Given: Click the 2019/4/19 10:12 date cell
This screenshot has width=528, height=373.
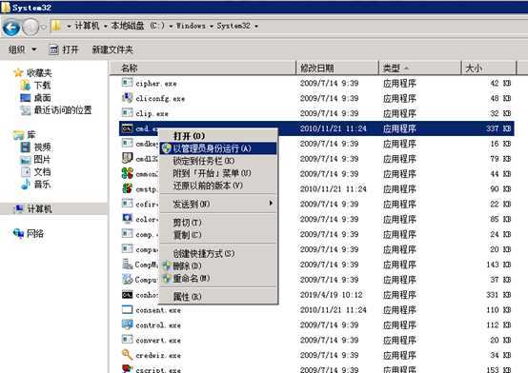Looking at the screenshot, I should coord(331,295).
